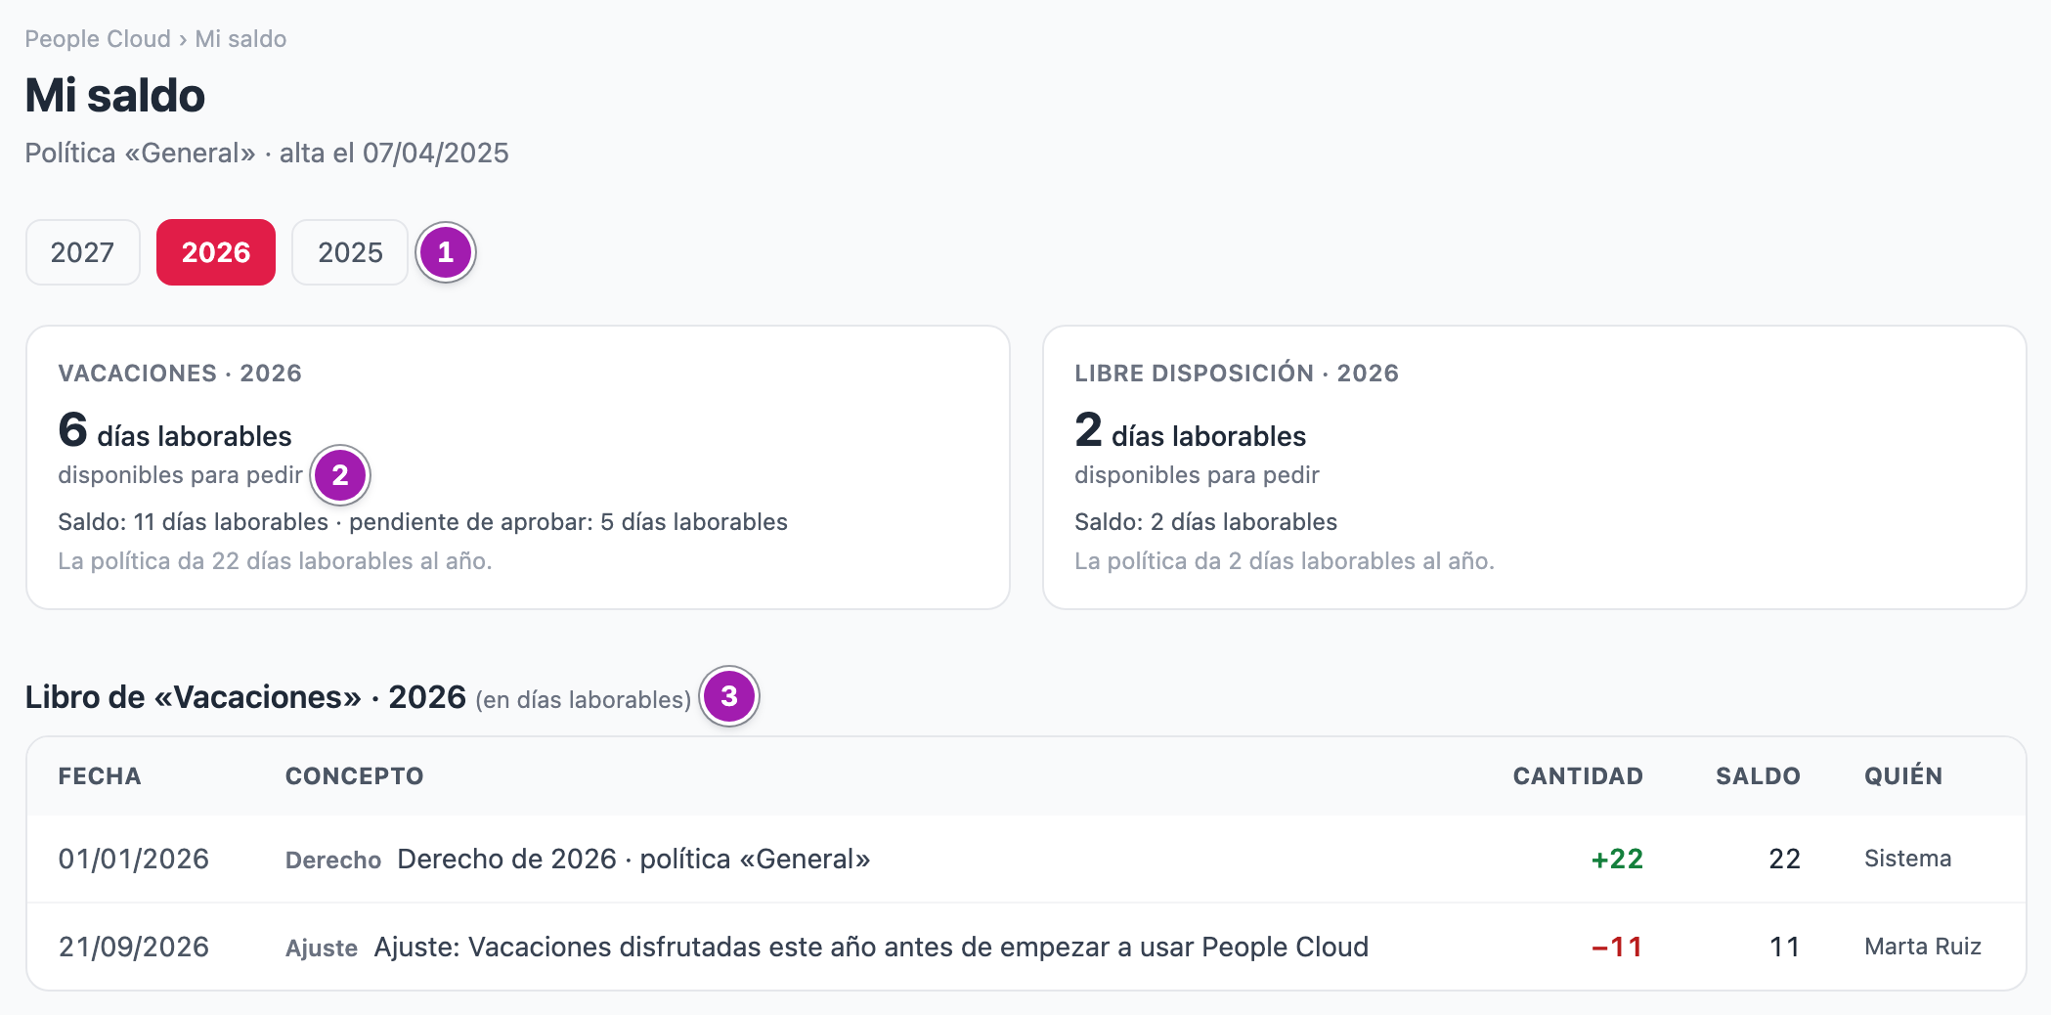Viewport: 2051px width, 1015px height.
Task: Click the −11 quantity value
Action: (x=1617, y=948)
